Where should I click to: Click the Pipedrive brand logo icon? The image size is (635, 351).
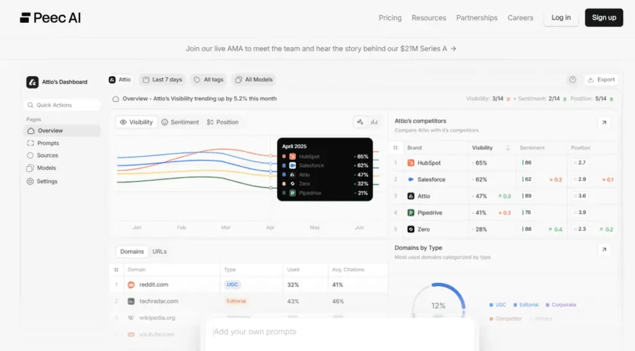411,213
